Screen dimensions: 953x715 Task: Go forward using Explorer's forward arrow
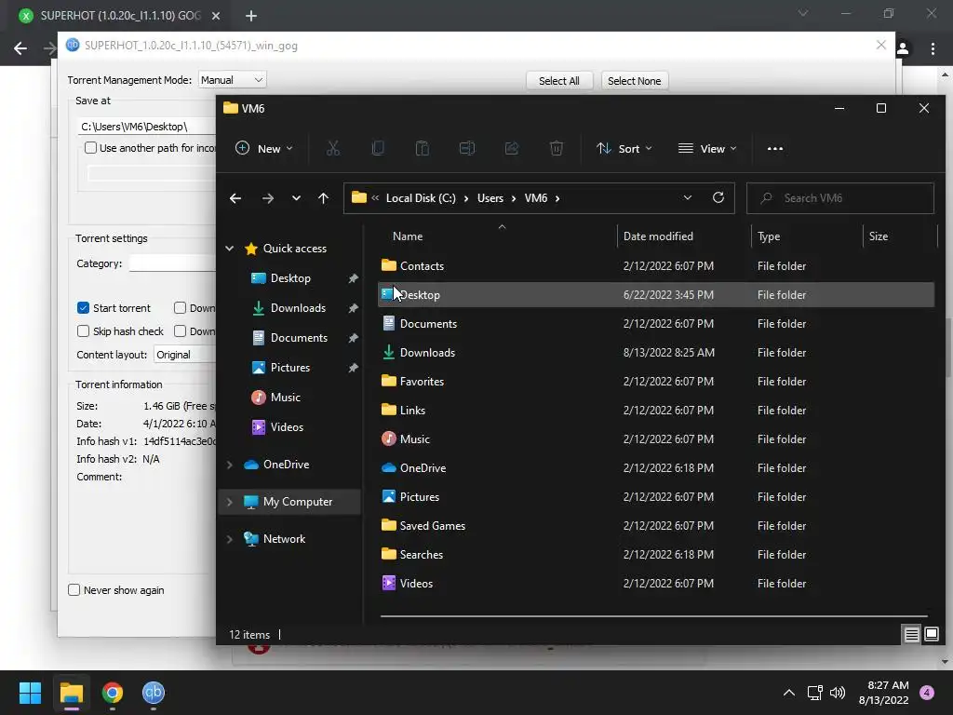point(267,198)
